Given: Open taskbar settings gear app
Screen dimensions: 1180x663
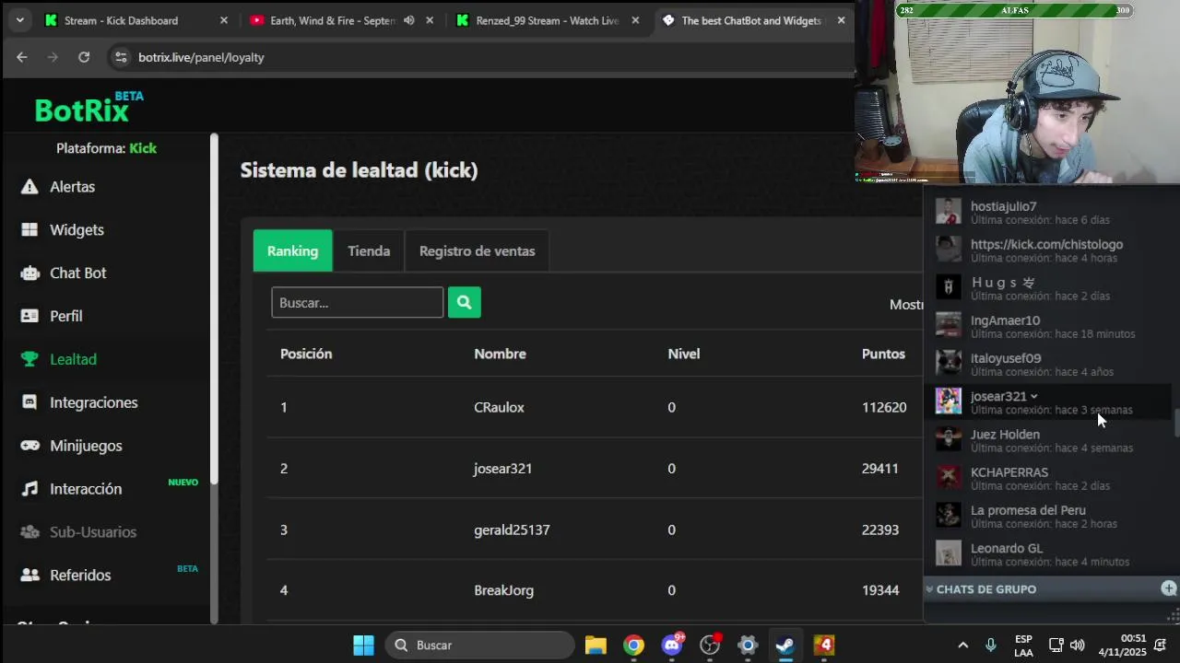Looking at the screenshot, I should coord(748,646).
